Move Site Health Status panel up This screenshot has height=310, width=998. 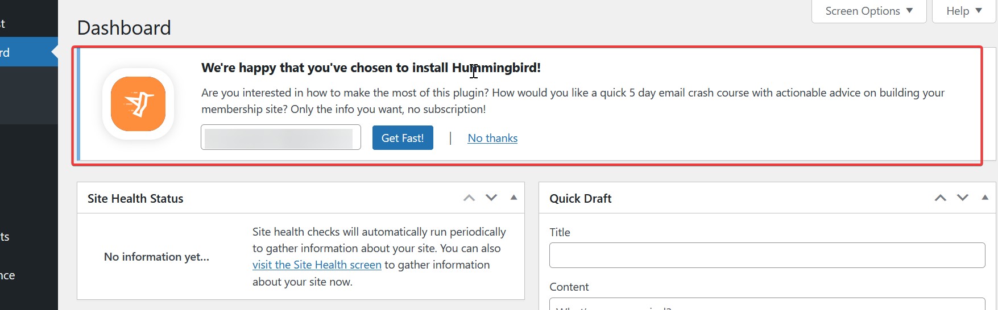pos(469,198)
